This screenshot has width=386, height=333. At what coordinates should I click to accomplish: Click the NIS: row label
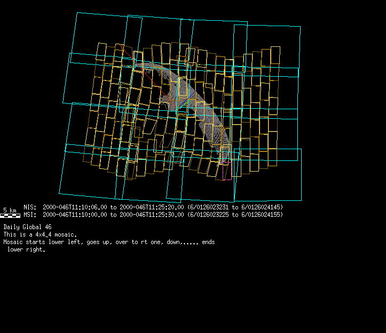30,207
